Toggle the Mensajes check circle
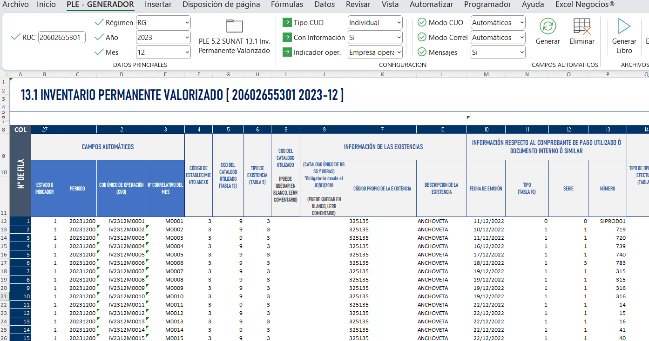 422,52
